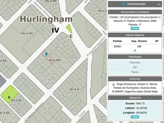
Task: Open the Plancheta download
Action: coord(135,63)
